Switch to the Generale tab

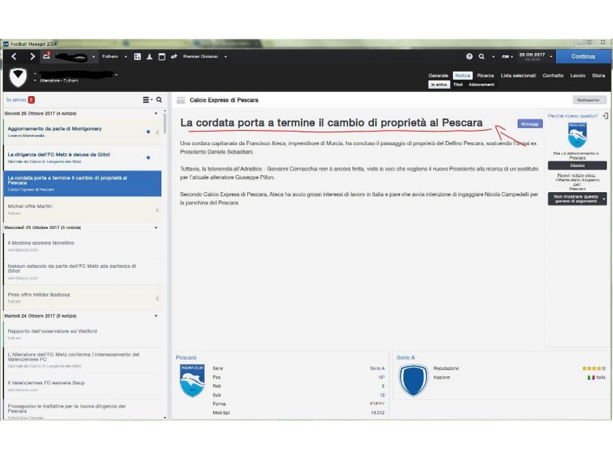click(x=438, y=76)
